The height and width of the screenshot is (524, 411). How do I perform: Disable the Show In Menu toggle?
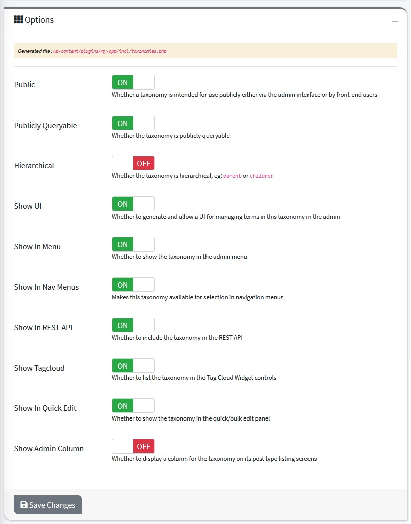pos(133,244)
